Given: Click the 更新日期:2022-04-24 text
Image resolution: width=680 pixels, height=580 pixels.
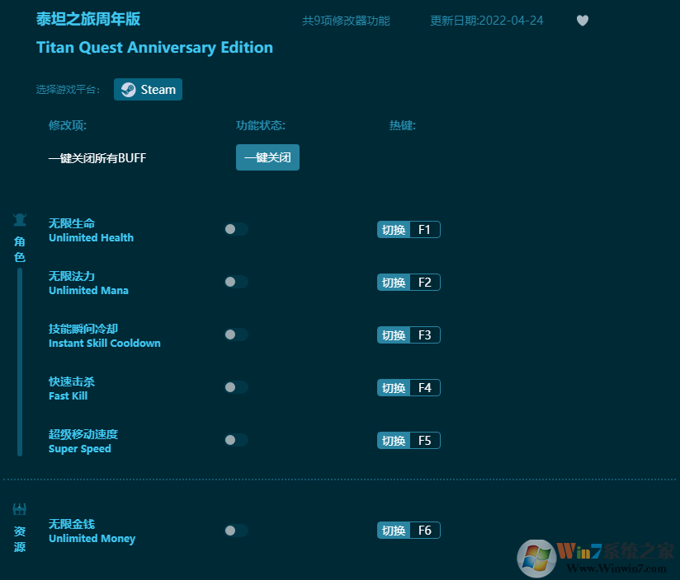Looking at the screenshot, I should click(x=487, y=21).
